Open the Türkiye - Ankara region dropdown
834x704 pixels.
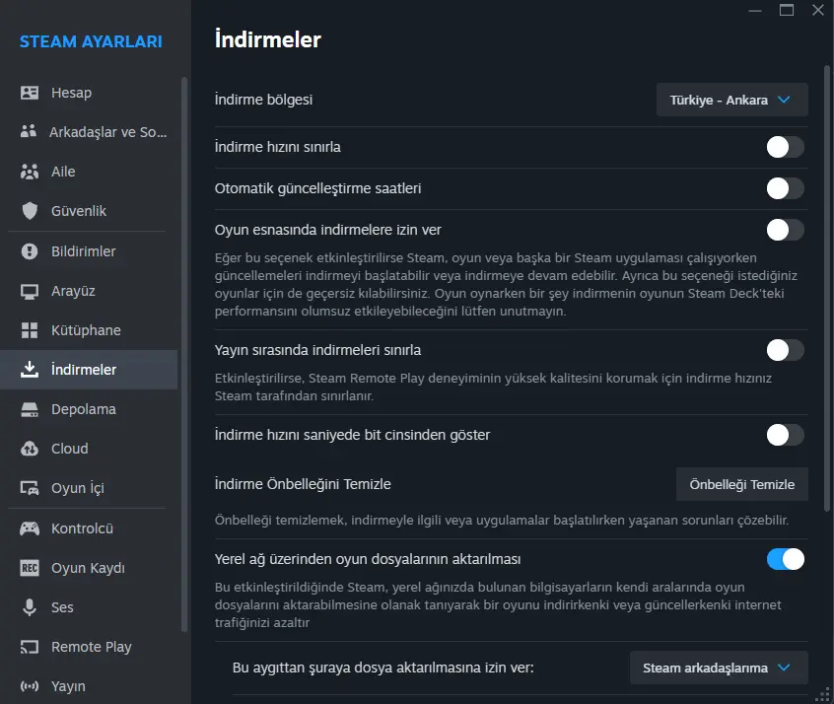[x=731, y=100]
